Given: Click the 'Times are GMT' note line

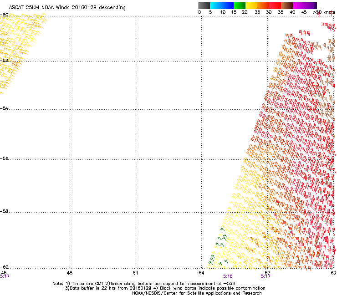Looking at the screenshot, I should coord(144,284).
